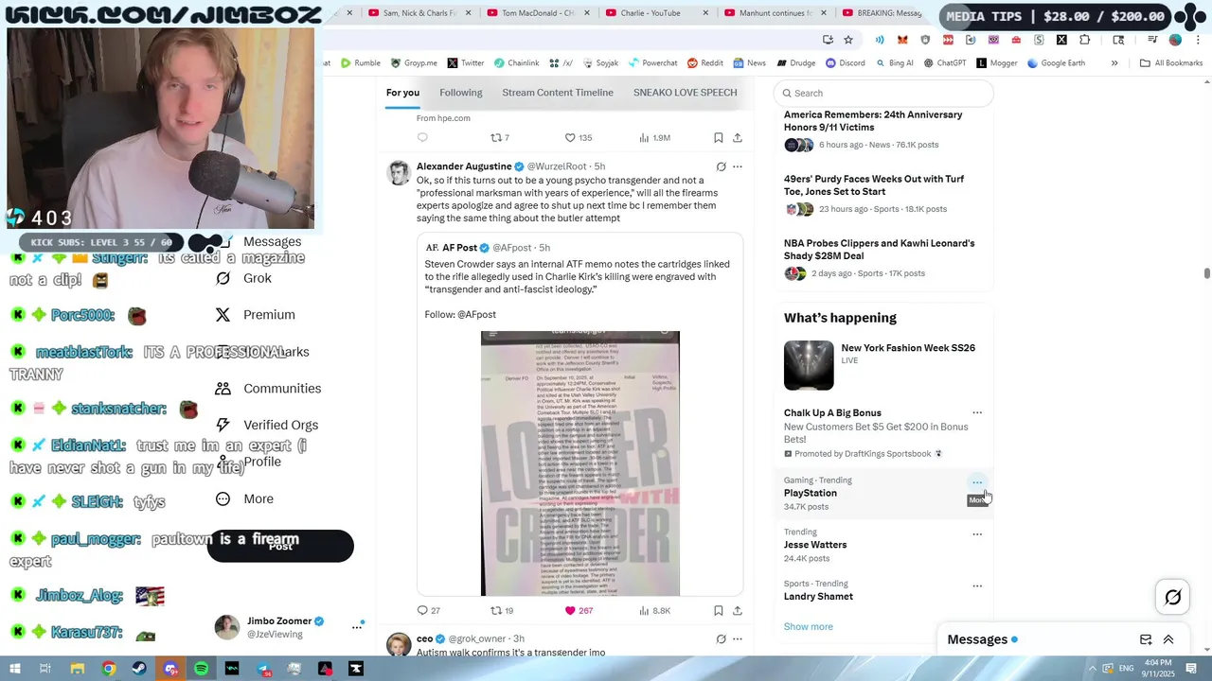Open floating Grok button at bottom right

click(1172, 597)
